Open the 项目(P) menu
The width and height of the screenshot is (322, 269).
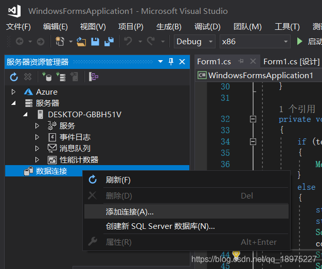point(131,27)
